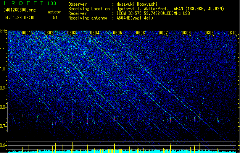
Task: Click the 0.7 kHz axis tick label
Action: [x=3, y=126]
